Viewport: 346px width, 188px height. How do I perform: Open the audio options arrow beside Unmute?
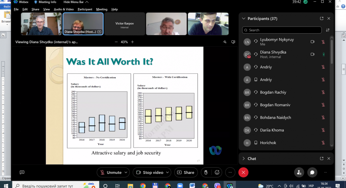[x=126, y=172]
